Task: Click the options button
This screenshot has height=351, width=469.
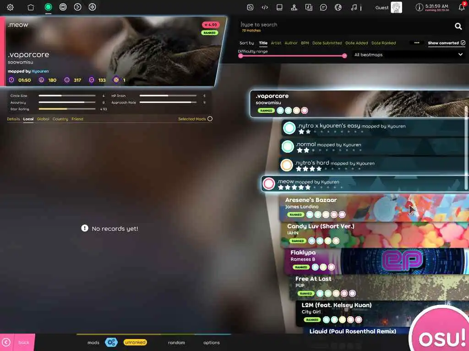Action: [x=212, y=342]
